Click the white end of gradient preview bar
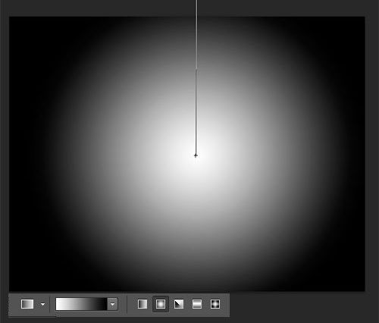 point(61,304)
